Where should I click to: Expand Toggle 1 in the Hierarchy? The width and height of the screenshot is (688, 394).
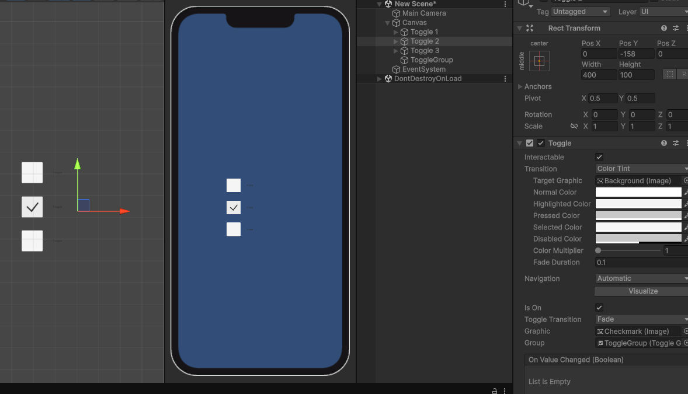click(x=396, y=32)
